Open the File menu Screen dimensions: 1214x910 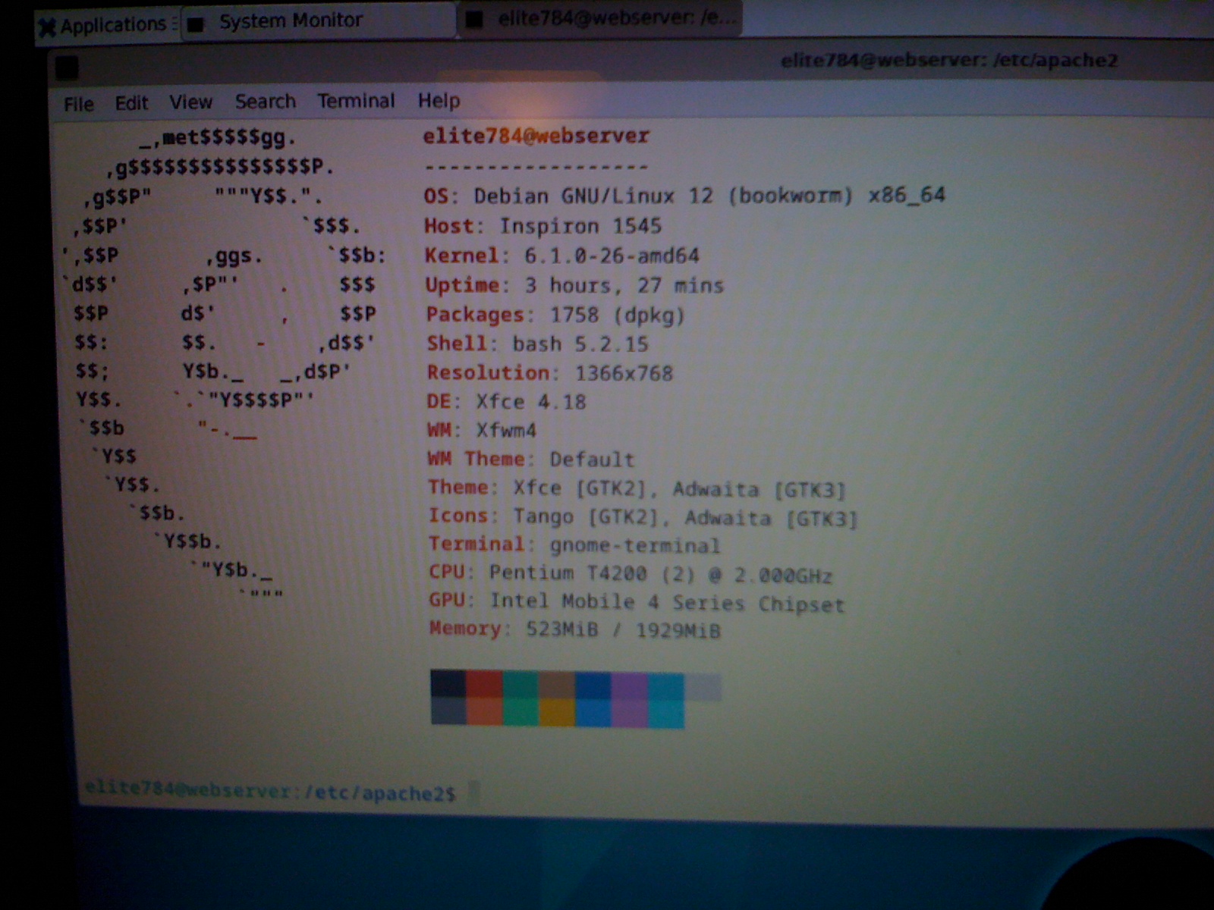79,104
